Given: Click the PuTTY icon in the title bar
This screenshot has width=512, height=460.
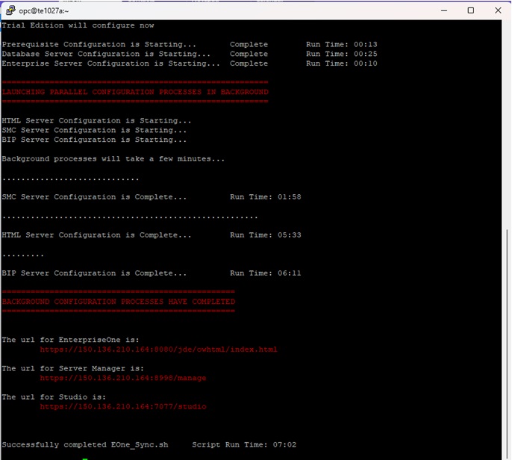Looking at the screenshot, I should pos(10,10).
